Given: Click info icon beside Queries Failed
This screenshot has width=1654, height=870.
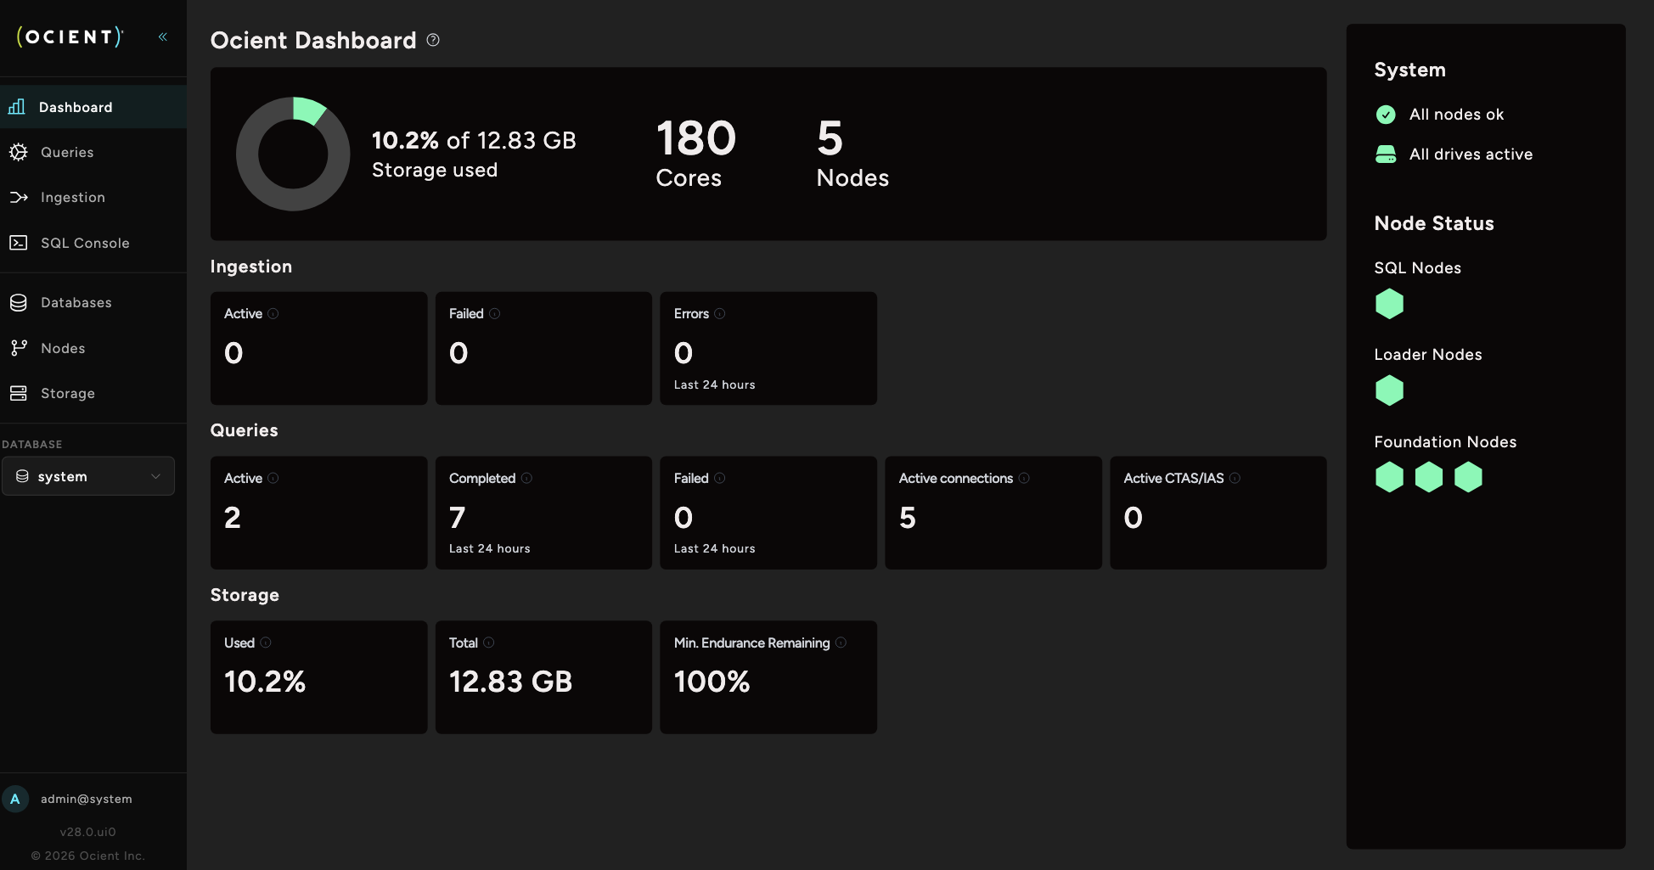Looking at the screenshot, I should (x=720, y=478).
